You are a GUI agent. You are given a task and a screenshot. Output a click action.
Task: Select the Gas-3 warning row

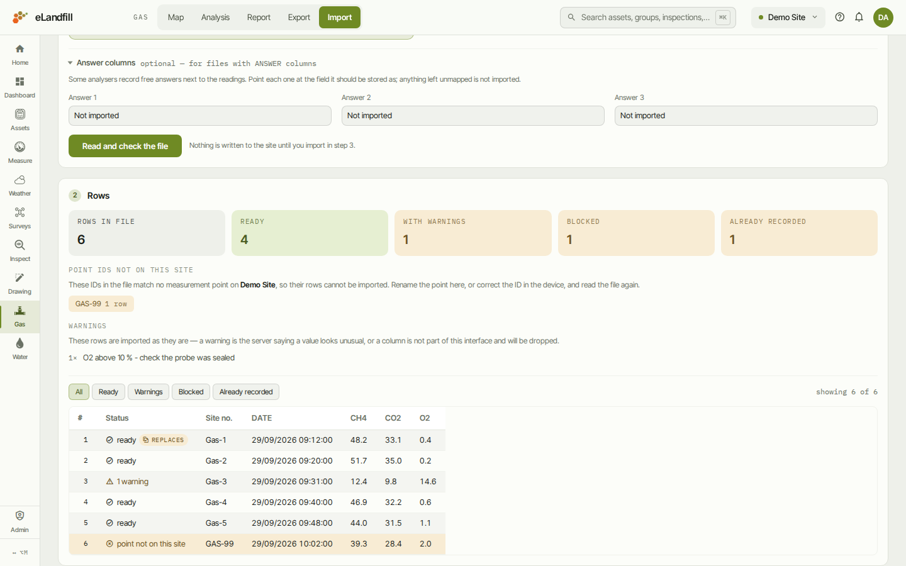coord(257,482)
